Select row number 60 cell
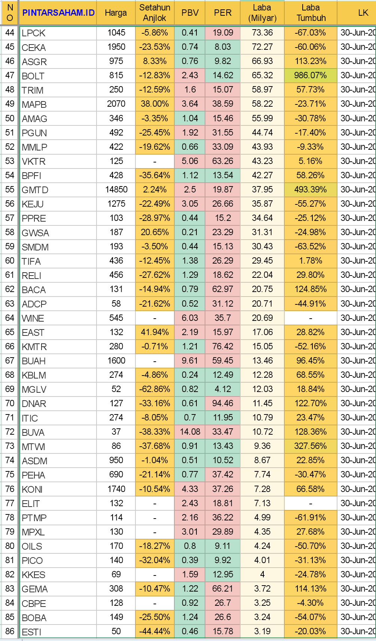Image resolution: width=376 pixels, height=641 pixels. [x=10, y=261]
